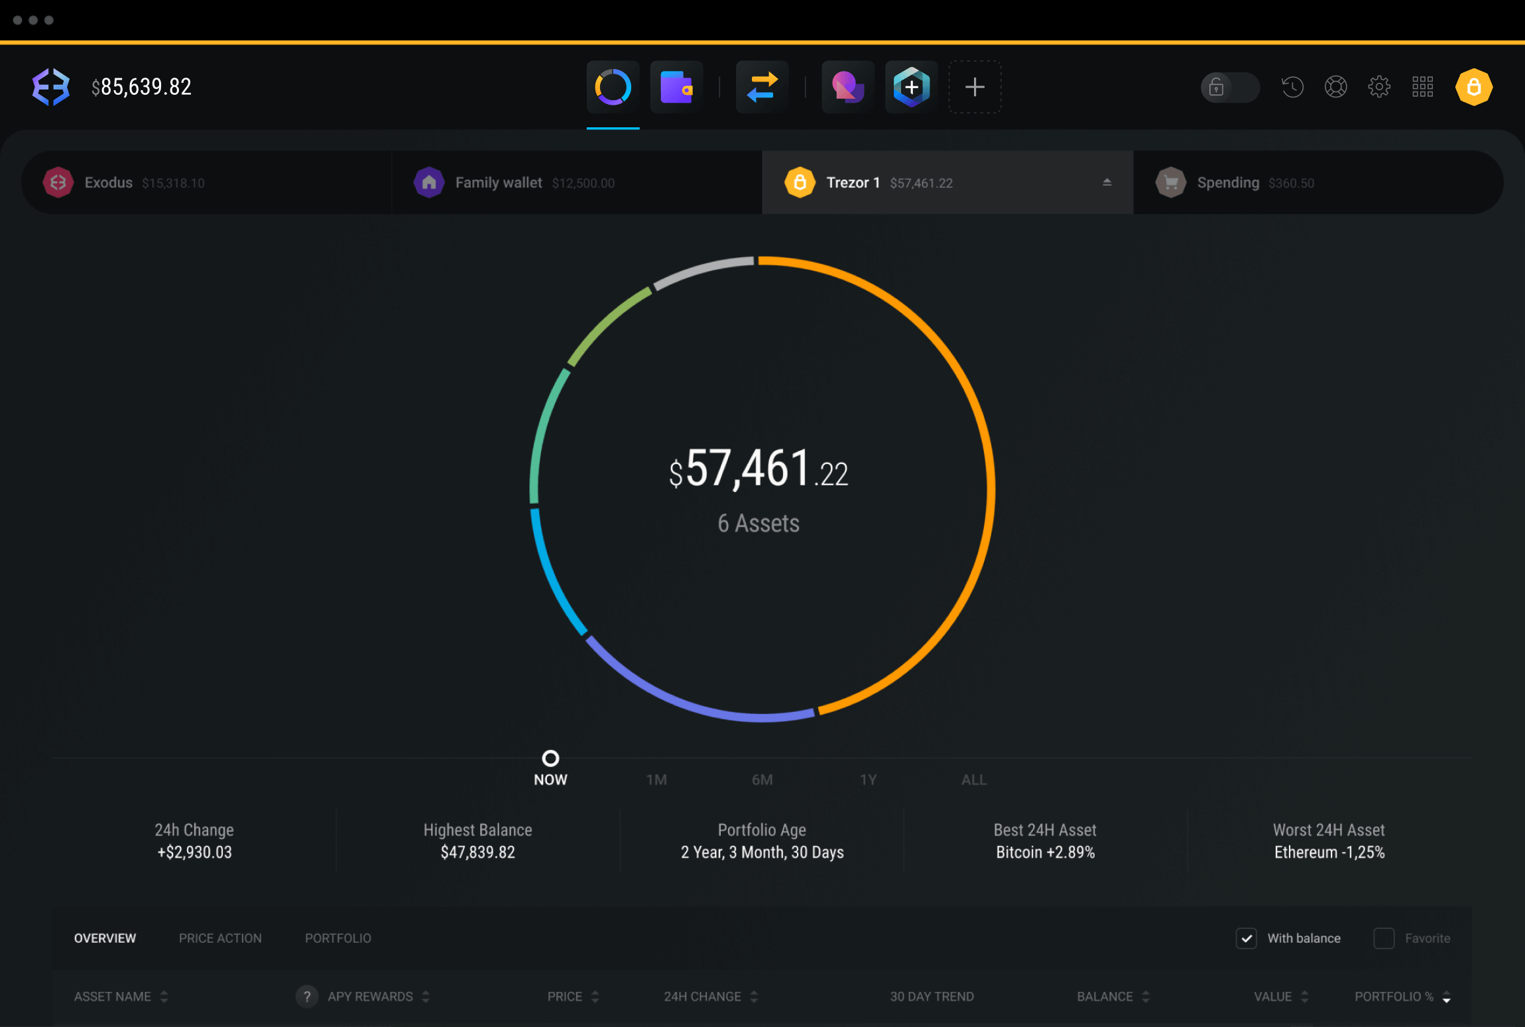Screen dimensions: 1525x1027
Task: Click the history/clock icon in toolbar
Action: [1291, 86]
